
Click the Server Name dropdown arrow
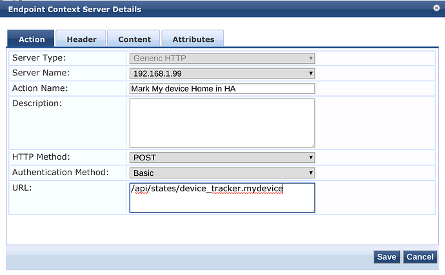click(311, 73)
